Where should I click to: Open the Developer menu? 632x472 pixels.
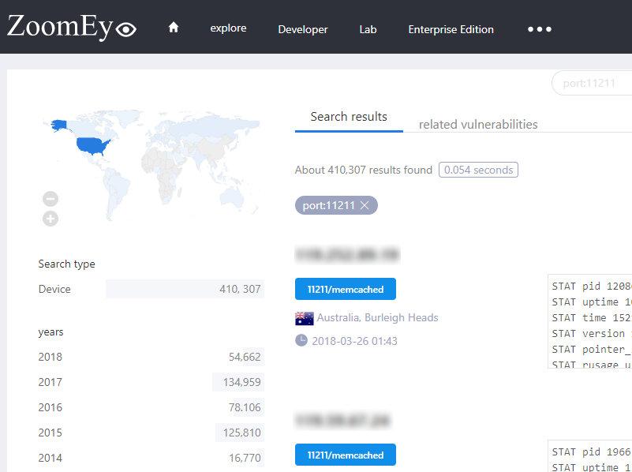302,30
